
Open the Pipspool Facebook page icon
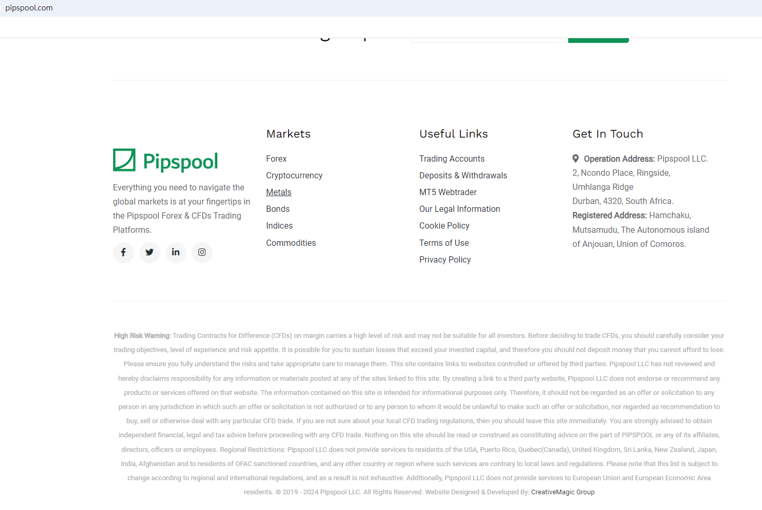[124, 253]
